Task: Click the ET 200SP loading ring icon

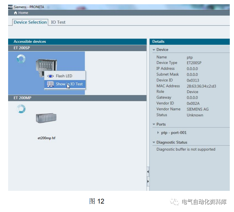Action: coord(21,59)
